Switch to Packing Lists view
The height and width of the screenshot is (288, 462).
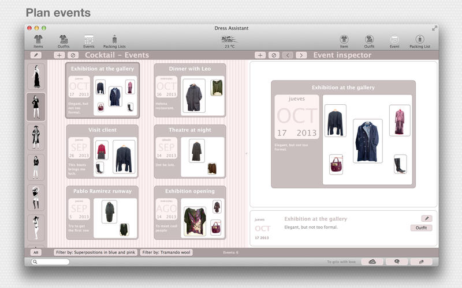114,41
